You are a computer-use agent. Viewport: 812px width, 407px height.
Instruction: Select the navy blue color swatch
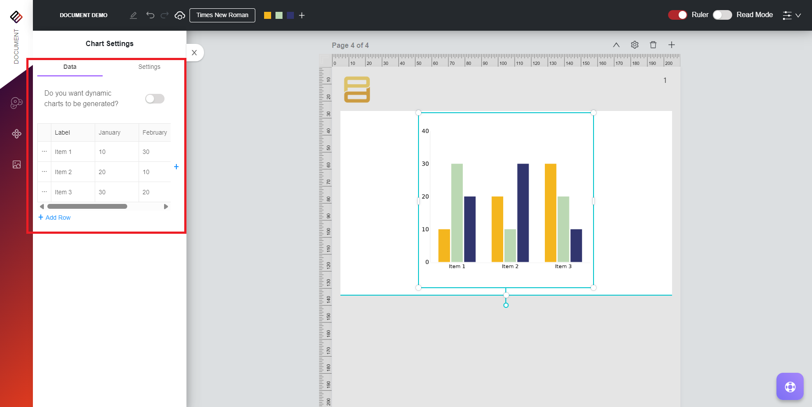(290, 15)
